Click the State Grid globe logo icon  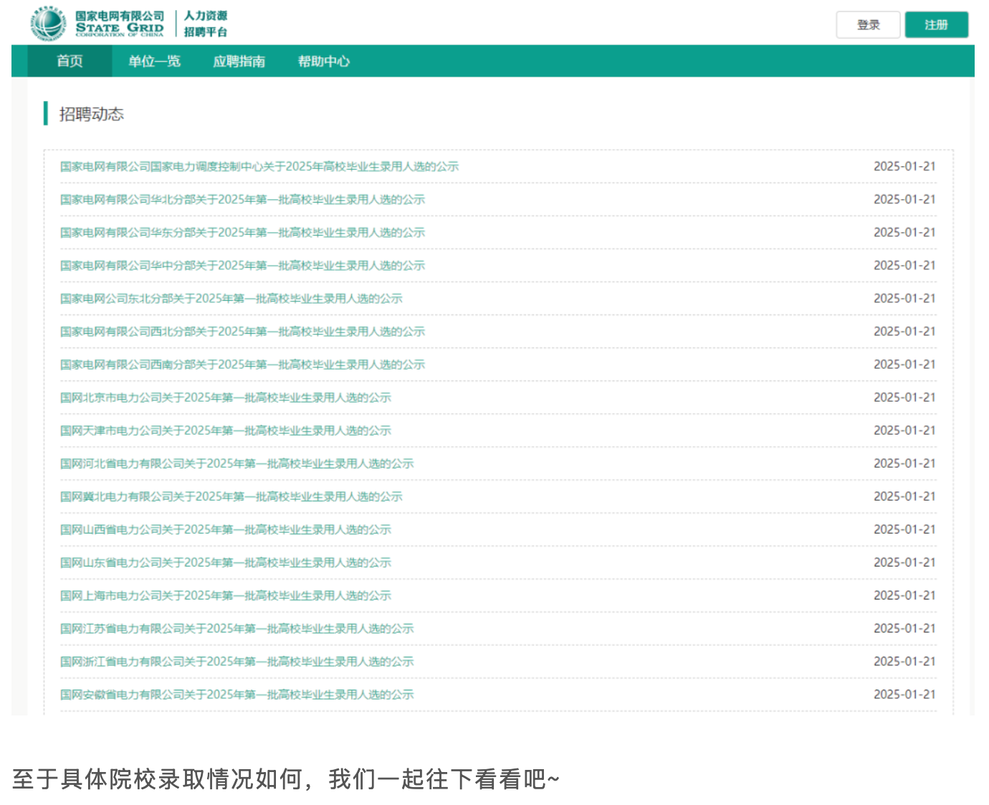pos(48,24)
